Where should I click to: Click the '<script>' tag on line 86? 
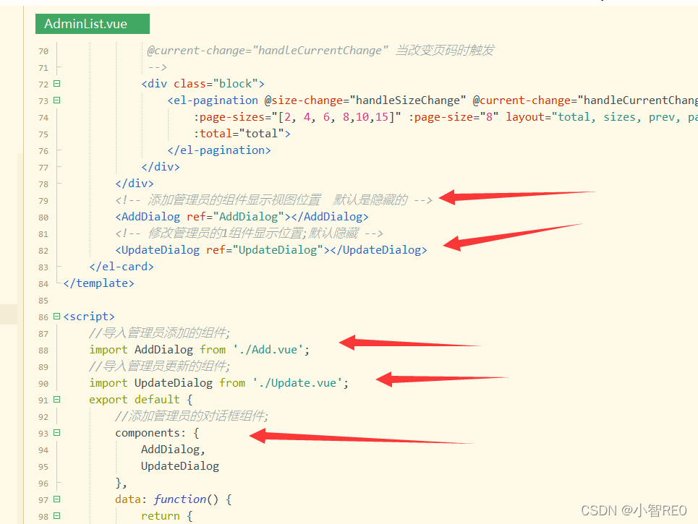89,317
